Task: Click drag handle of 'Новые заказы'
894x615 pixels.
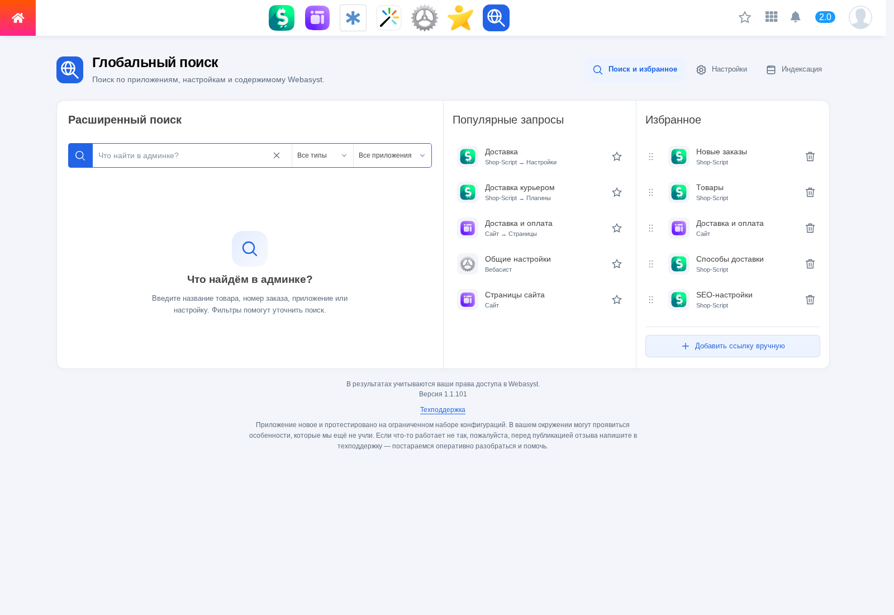Action: pyautogui.click(x=651, y=157)
